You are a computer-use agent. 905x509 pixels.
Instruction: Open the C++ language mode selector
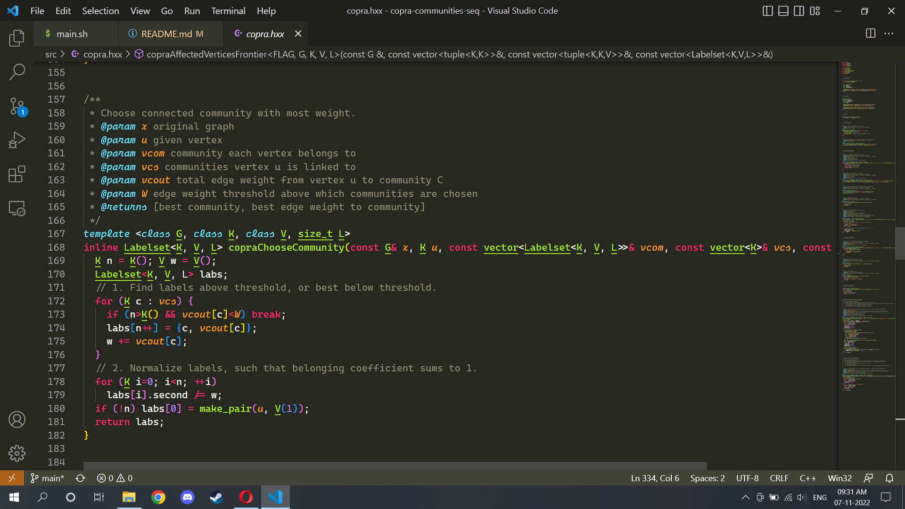pyautogui.click(x=807, y=478)
